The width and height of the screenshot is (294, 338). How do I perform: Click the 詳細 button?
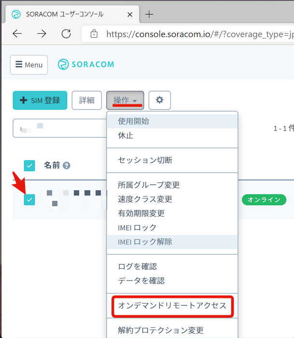click(x=87, y=100)
